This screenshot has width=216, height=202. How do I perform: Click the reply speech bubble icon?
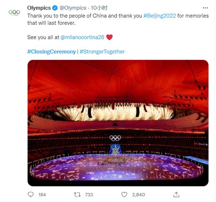pos(31,194)
